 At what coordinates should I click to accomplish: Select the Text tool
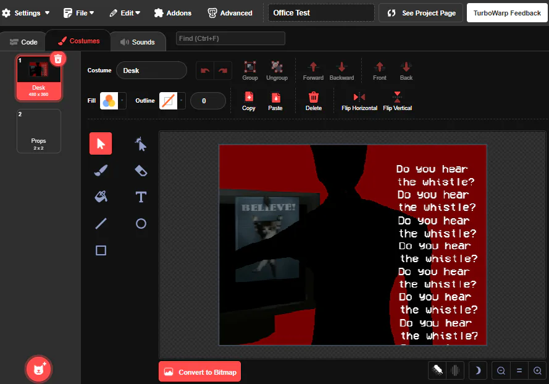141,197
